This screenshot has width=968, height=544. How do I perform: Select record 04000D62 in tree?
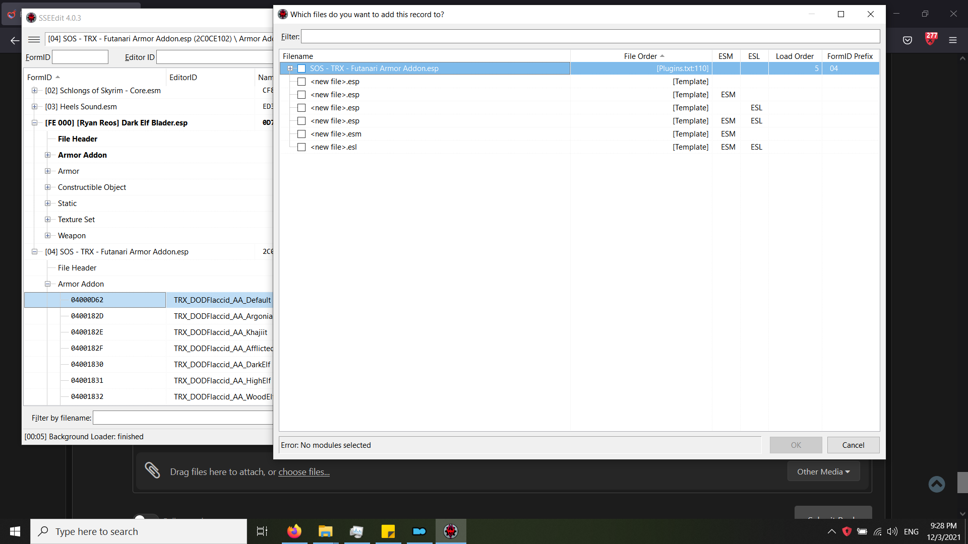coord(87,300)
